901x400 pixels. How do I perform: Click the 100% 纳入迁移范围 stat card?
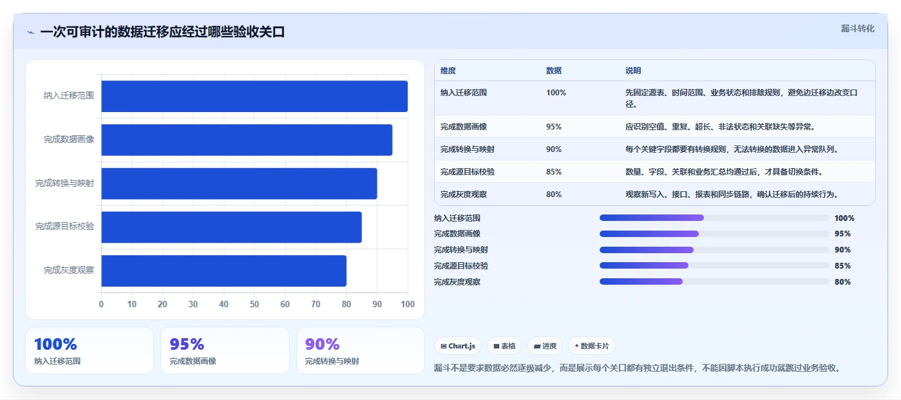tap(90, 350)
